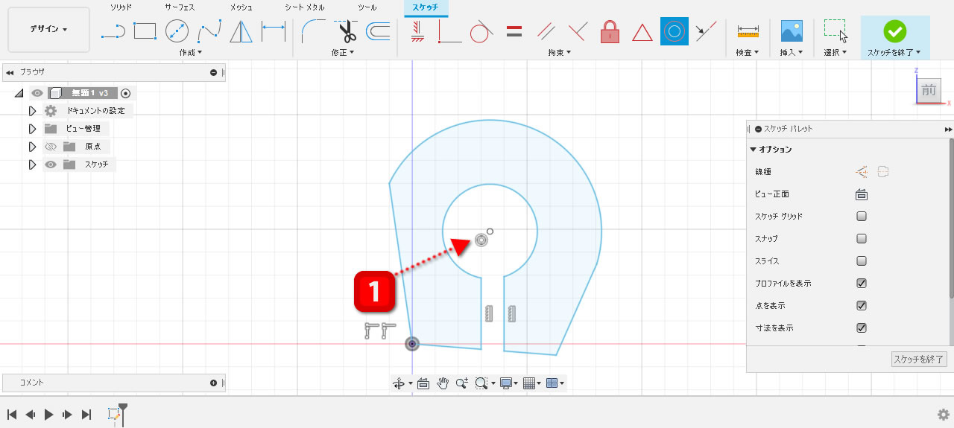The width and height of the screenshot is (954, 428).
Task: Apply the Parallel constraint
Action: (x=546, y=32)
